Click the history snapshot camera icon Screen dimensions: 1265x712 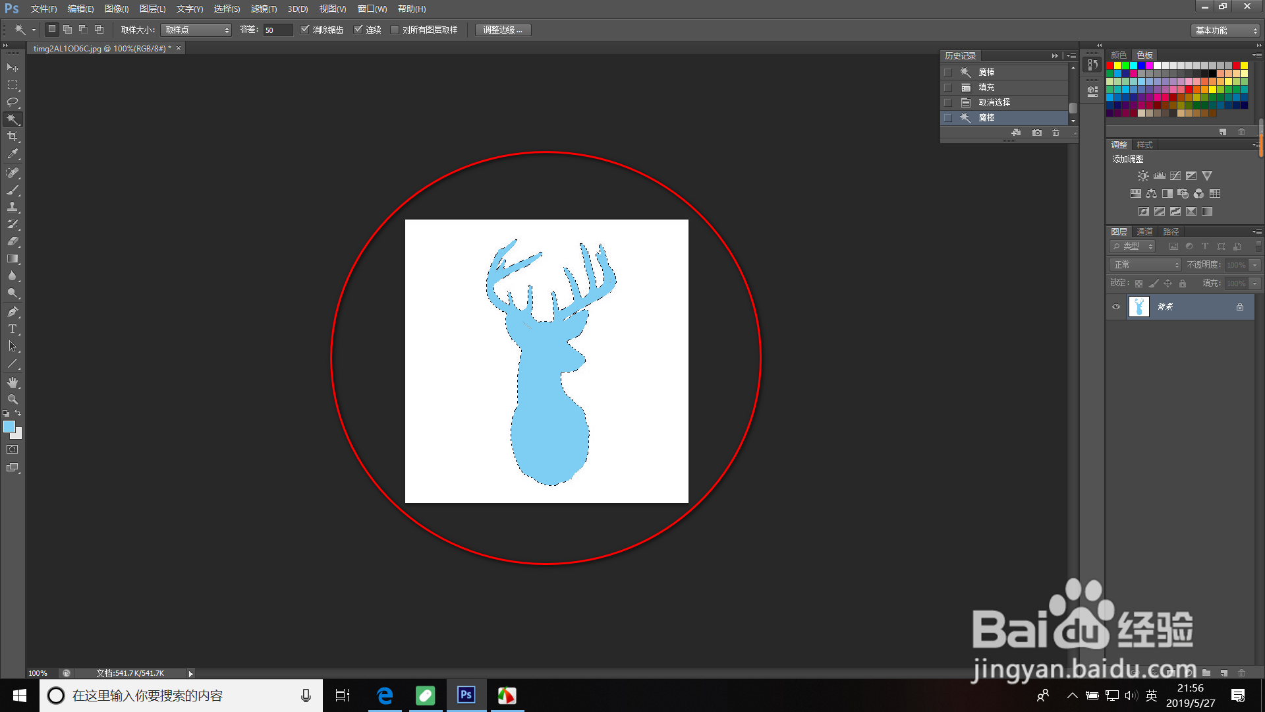[x=1037, y=133]
